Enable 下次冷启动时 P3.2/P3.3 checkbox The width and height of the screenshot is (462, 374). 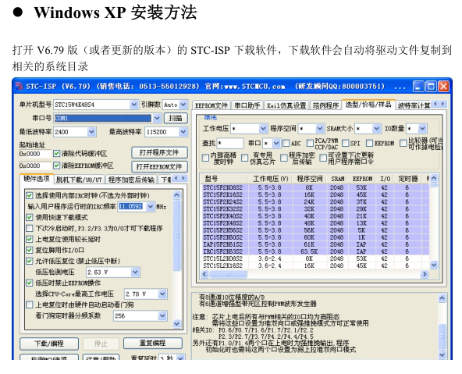(x=29, y=229)
